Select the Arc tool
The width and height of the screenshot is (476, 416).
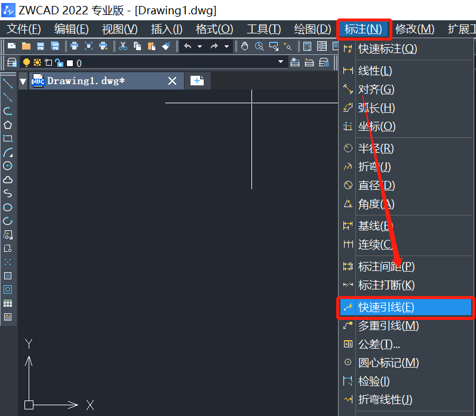click(x=8, y=152)
